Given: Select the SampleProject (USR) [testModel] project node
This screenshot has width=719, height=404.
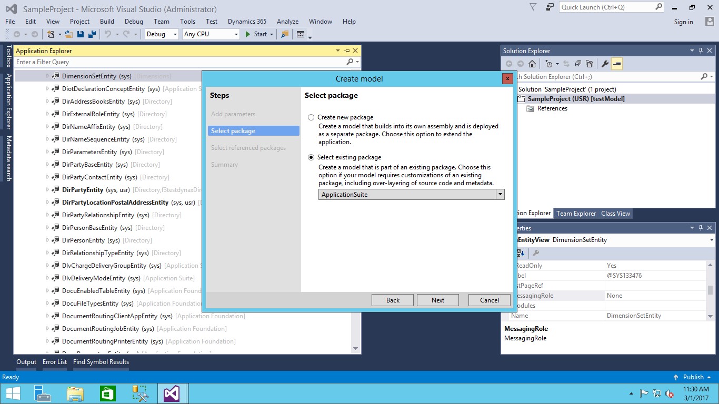Looking at the screenshot, I should [x=576, y=99].
